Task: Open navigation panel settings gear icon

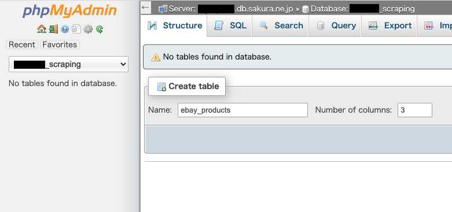Action: (88, 29)
